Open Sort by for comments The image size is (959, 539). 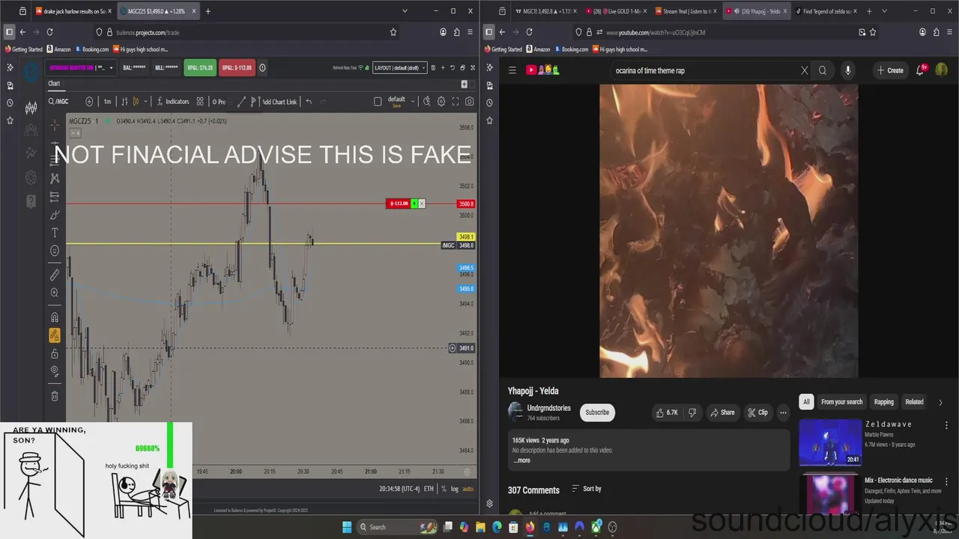pos(587,489)
